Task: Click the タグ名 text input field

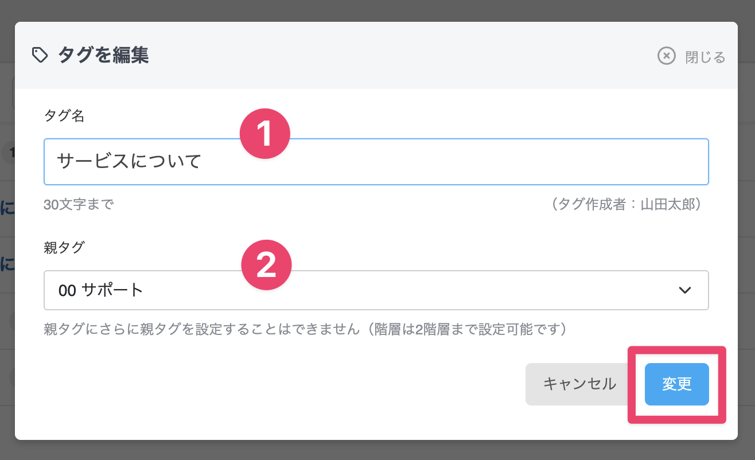Action: tap(447, 162)
